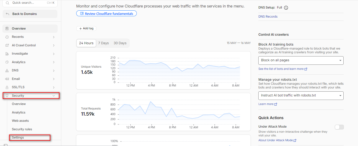Open Security rules submenu item
This screenshot has width=358, height=146.
click(22, 129)
